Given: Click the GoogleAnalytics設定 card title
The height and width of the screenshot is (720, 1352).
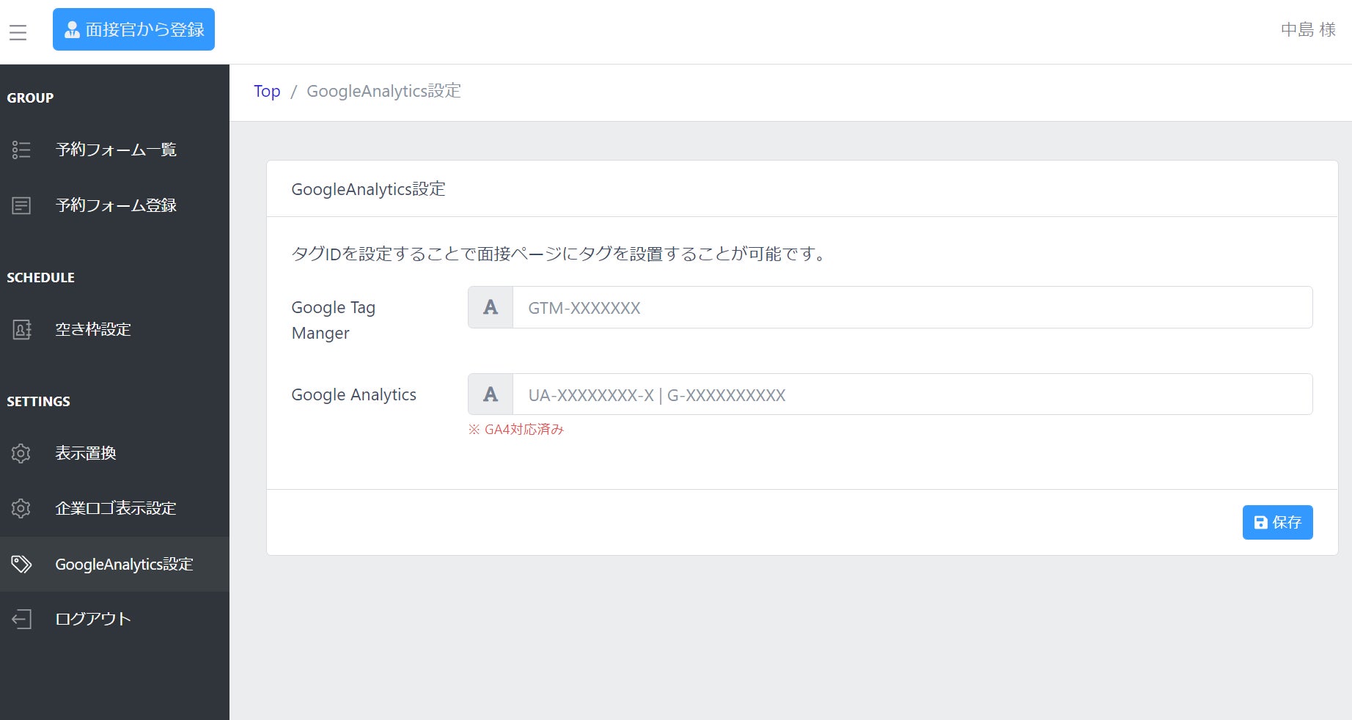Looking at the screenshot, I should [368, 189].
